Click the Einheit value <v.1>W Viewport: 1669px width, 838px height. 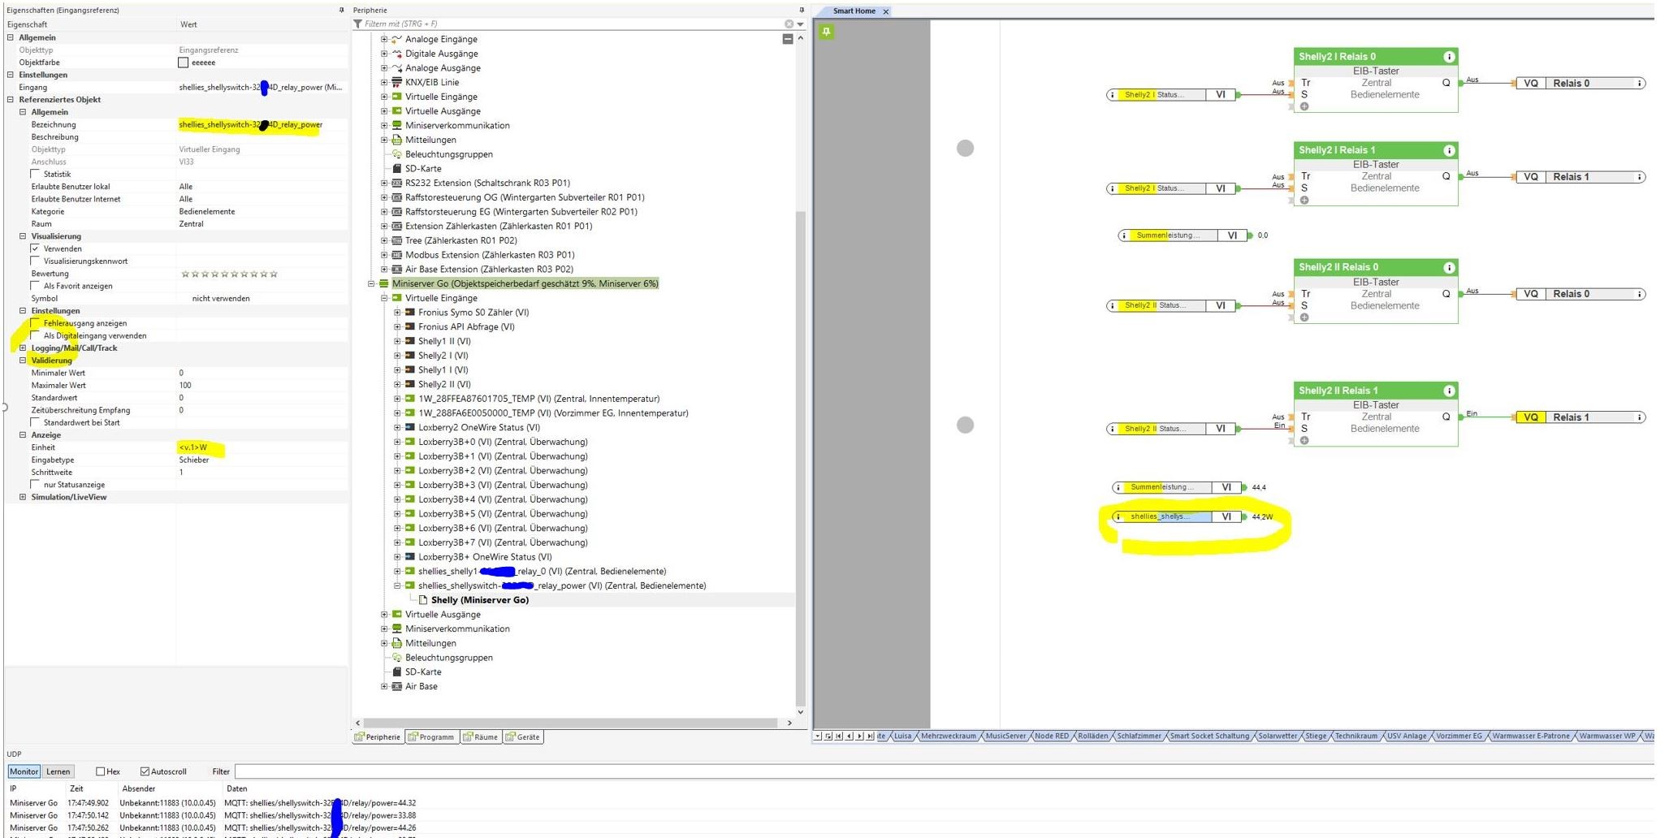tap(193, 447)
